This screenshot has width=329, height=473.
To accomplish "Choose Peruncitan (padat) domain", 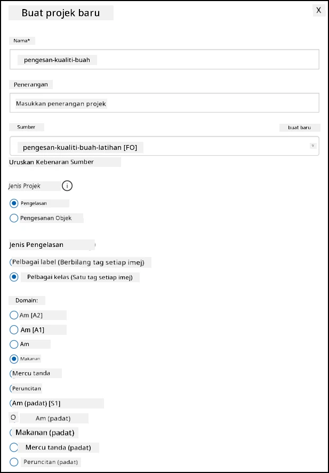I will tap(14, 462).
